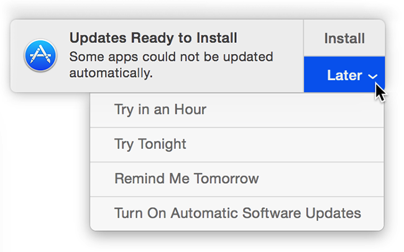The height and width of the screenshot is (252, 404).
Task: Select Try in an Hour
Action: (160, 110)
